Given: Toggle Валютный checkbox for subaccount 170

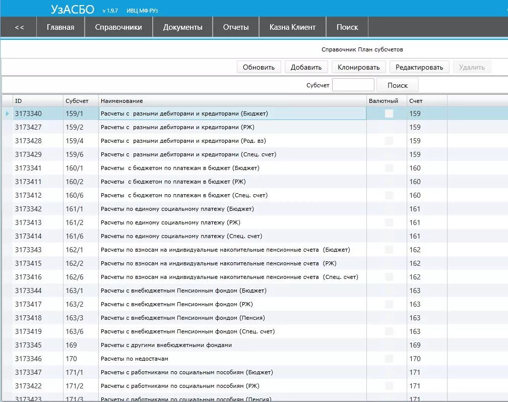Looking at the screenshot, I should (389, 359).
